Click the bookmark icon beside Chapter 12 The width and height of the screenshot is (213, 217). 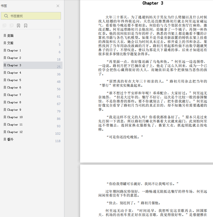pos(5,132)
